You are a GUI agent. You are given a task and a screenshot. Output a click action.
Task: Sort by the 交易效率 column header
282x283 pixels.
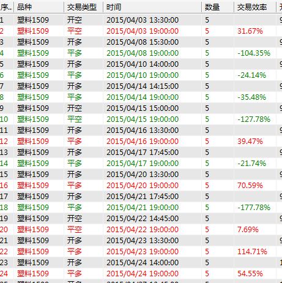click(x=255, y=7)
